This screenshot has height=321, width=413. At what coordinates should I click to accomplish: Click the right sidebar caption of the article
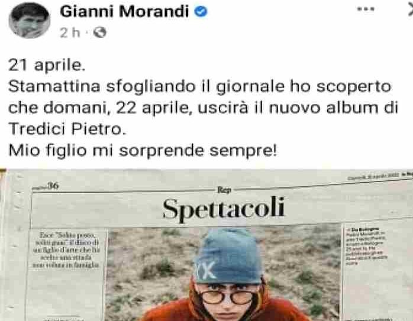tap(366, 245)
